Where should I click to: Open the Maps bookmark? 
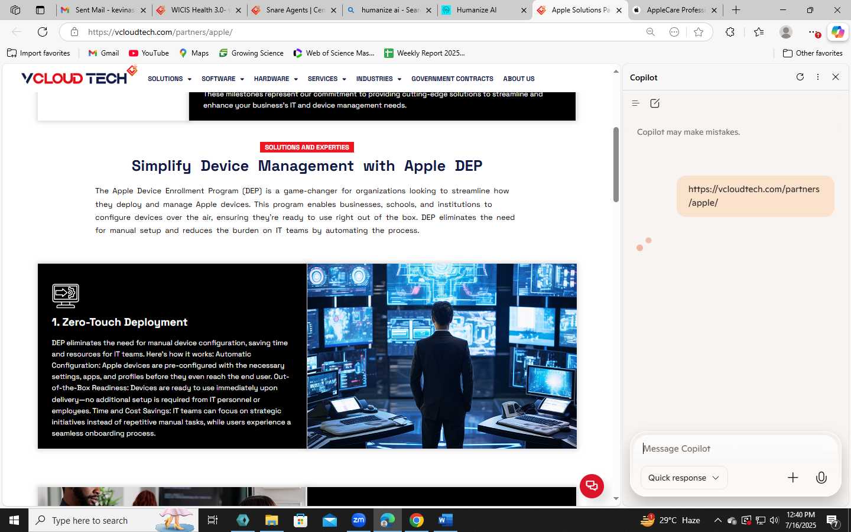[x=194, y=53]
